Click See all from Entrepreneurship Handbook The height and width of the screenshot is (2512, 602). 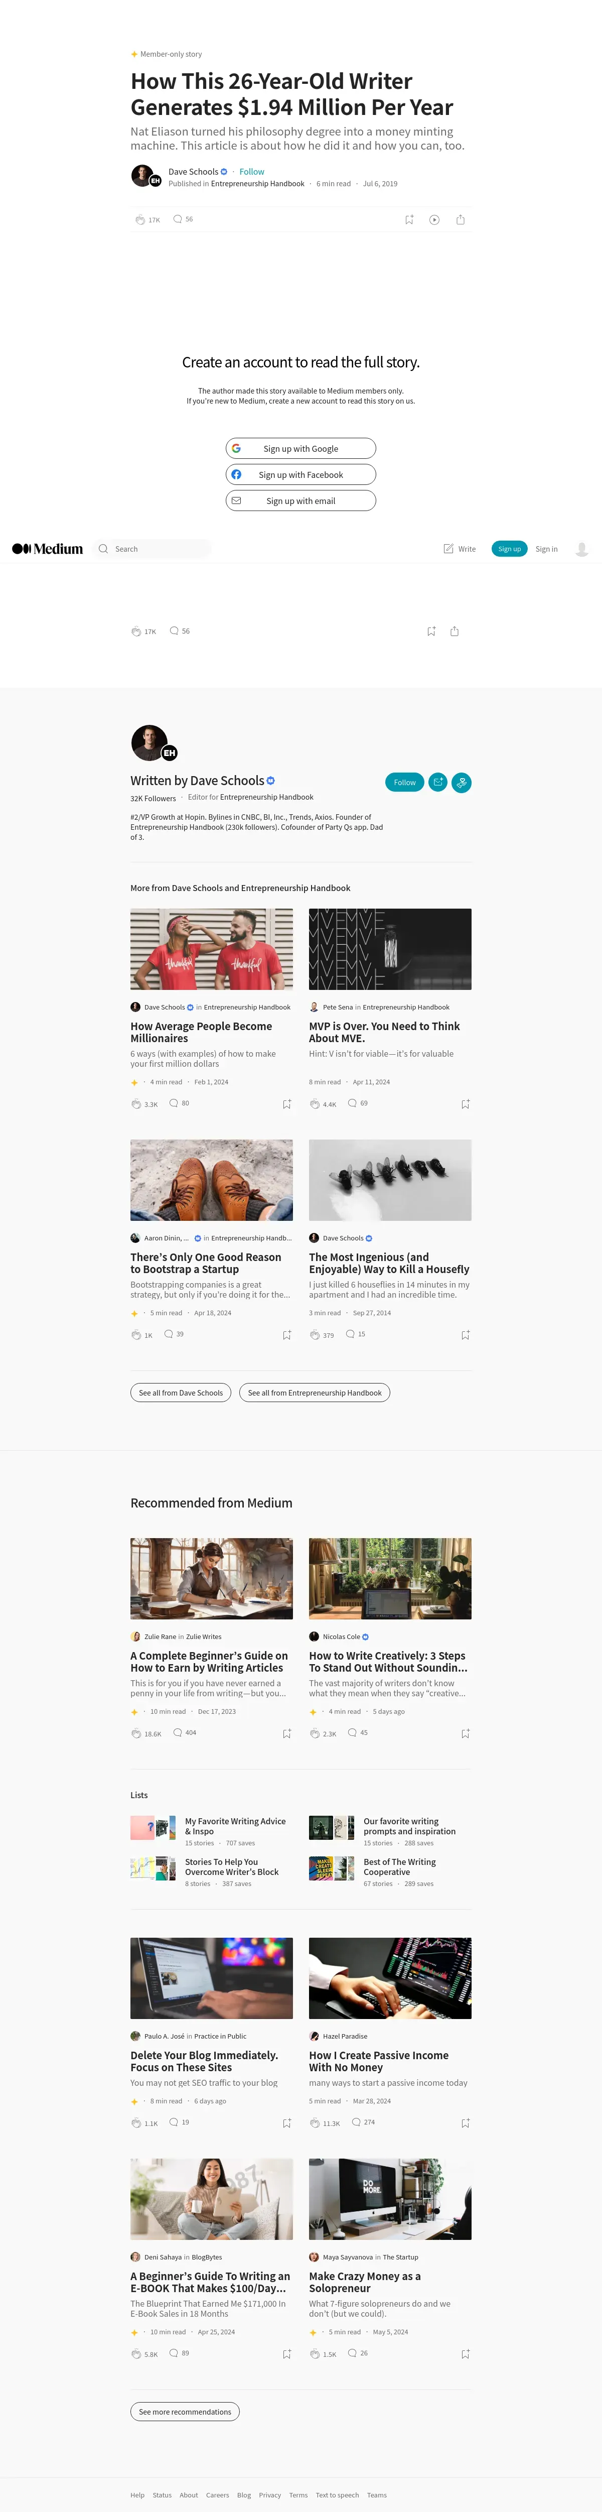(315, 1393)
